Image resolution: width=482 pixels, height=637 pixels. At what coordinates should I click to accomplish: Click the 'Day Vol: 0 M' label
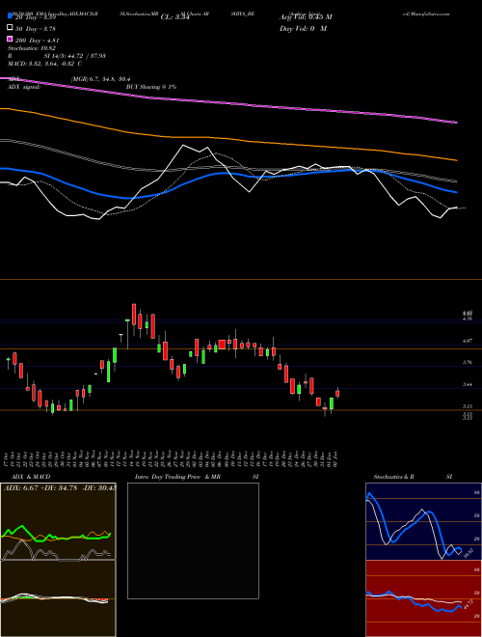(x=303, y=28)
